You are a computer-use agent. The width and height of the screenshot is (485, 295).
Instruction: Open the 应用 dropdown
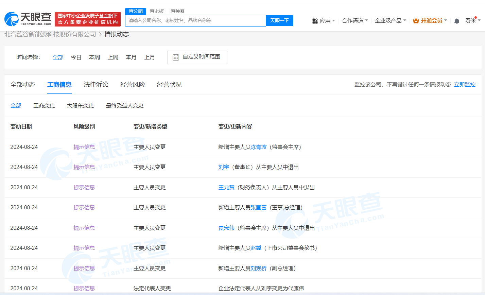pyautogui.click(x=327, y=20)
